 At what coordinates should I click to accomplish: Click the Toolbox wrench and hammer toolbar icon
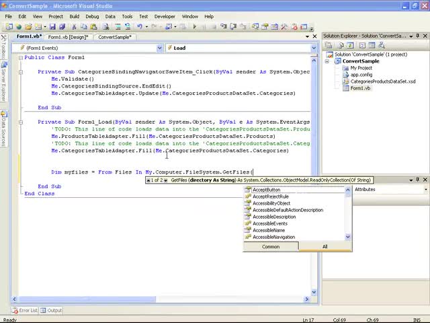[x=284, y=27]
